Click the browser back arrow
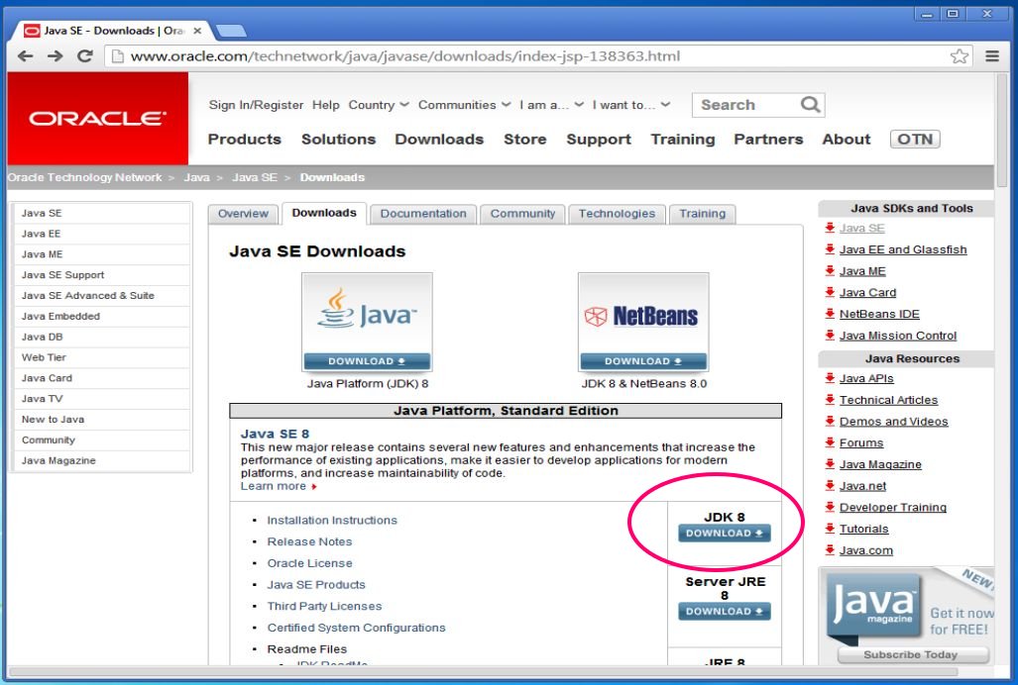This screenshot has height=685, width=1018. click(25, 56)
